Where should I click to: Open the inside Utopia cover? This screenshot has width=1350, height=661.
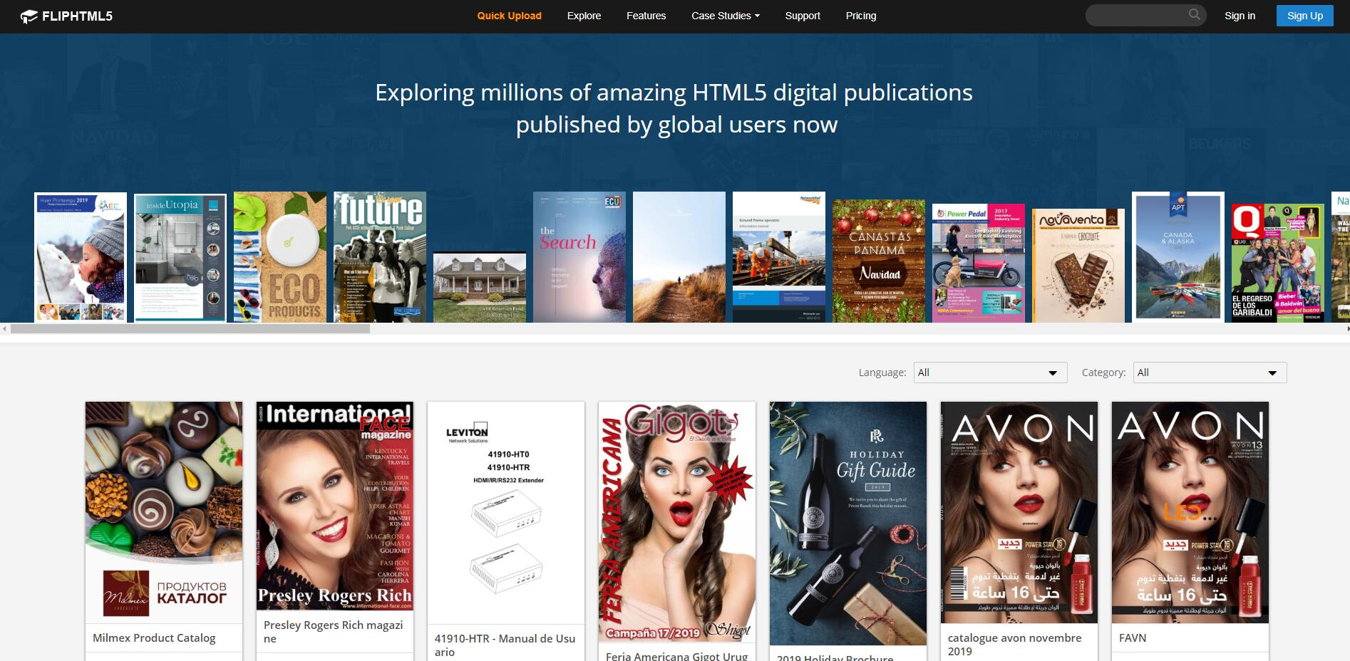pyautogui.click(x=180, y=258)
